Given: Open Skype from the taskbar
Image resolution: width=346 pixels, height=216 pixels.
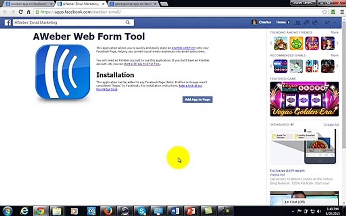Looking at the screenshot, I should tap(141, 211).
